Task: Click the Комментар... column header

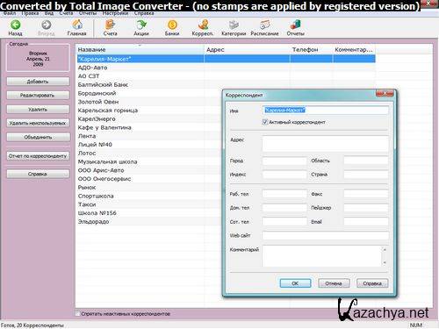Action: point(354,49)
